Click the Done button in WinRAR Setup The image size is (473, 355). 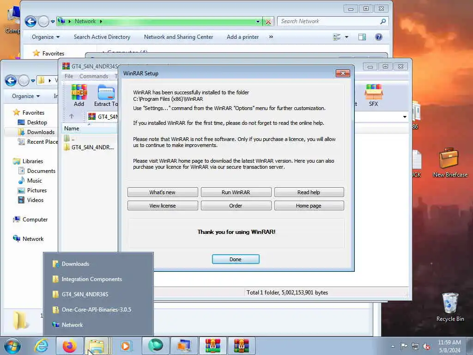(x=235, y=259)
